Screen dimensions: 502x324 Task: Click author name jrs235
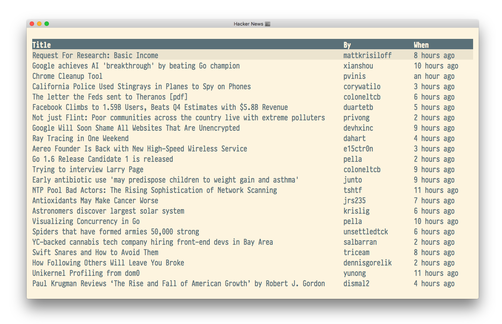[x=355, y=200]
